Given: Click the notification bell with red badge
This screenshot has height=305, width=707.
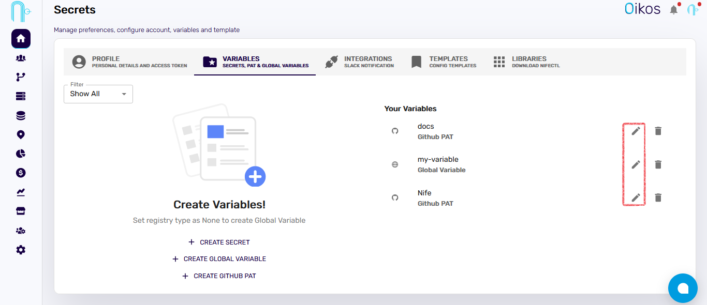Looking at the screenshot, I should pyautogui.click(x=673, y=9).
